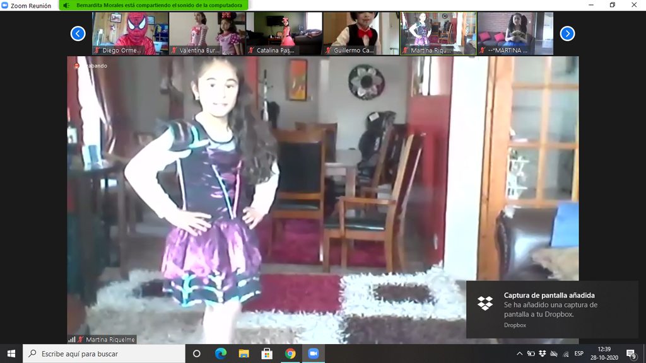Launch Google Chrome from taskbar

290,354
